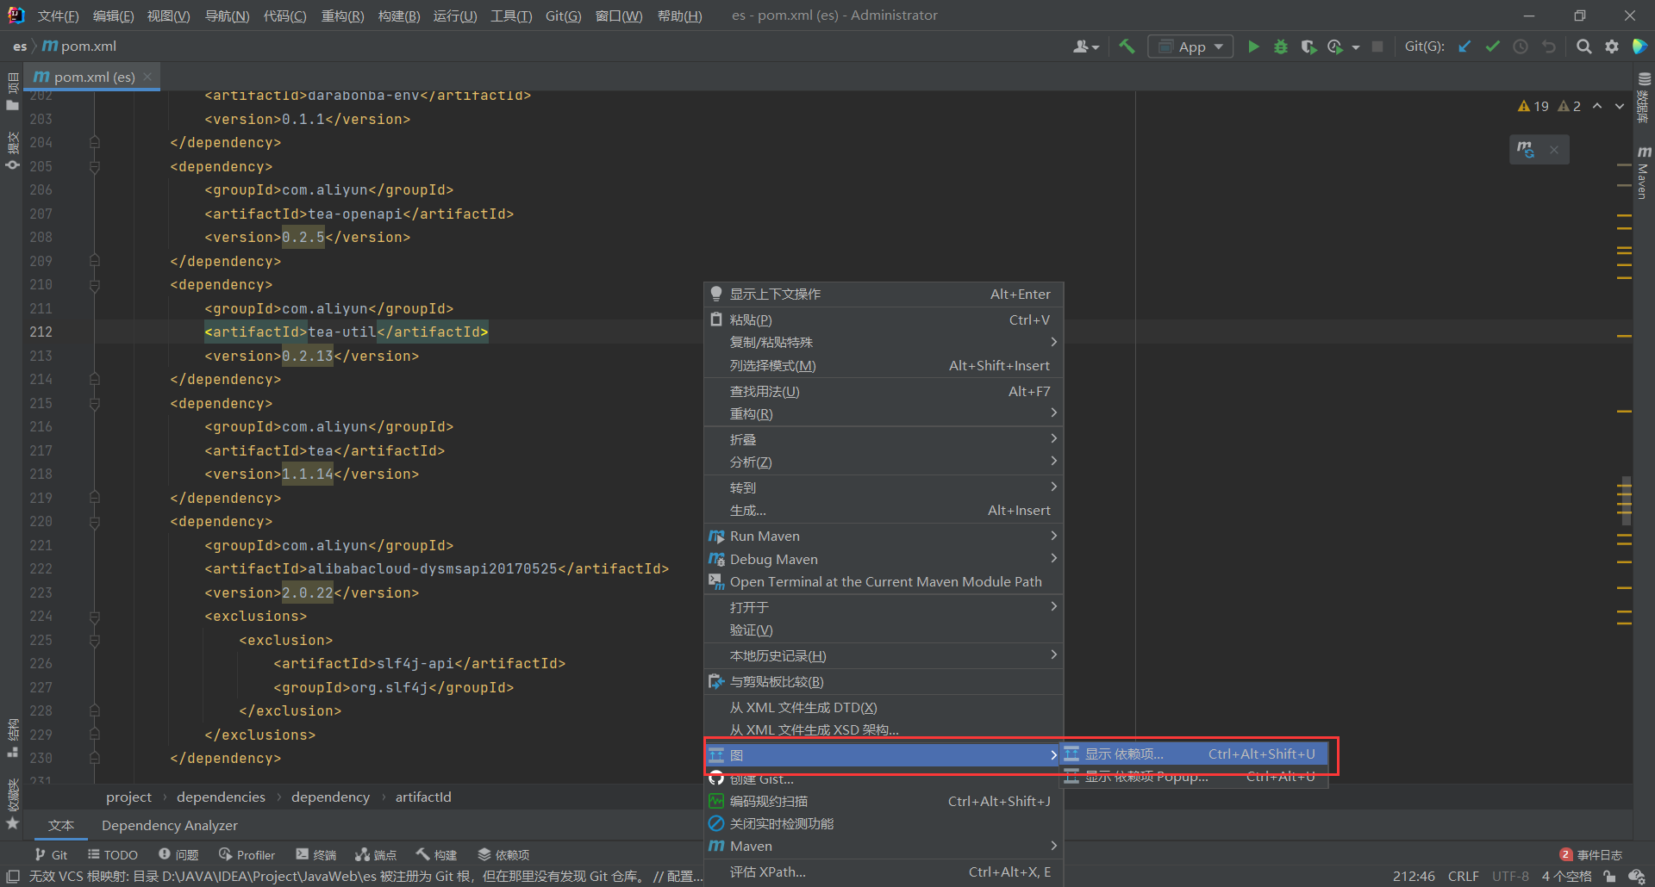Click the Run with Coverage icon
1655x887 pixels.
1308,47
